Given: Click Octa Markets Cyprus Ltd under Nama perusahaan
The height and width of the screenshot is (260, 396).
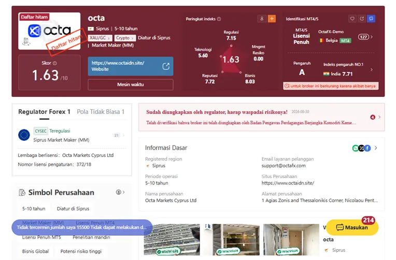Looking at the screenshot, I should [171, 200].
